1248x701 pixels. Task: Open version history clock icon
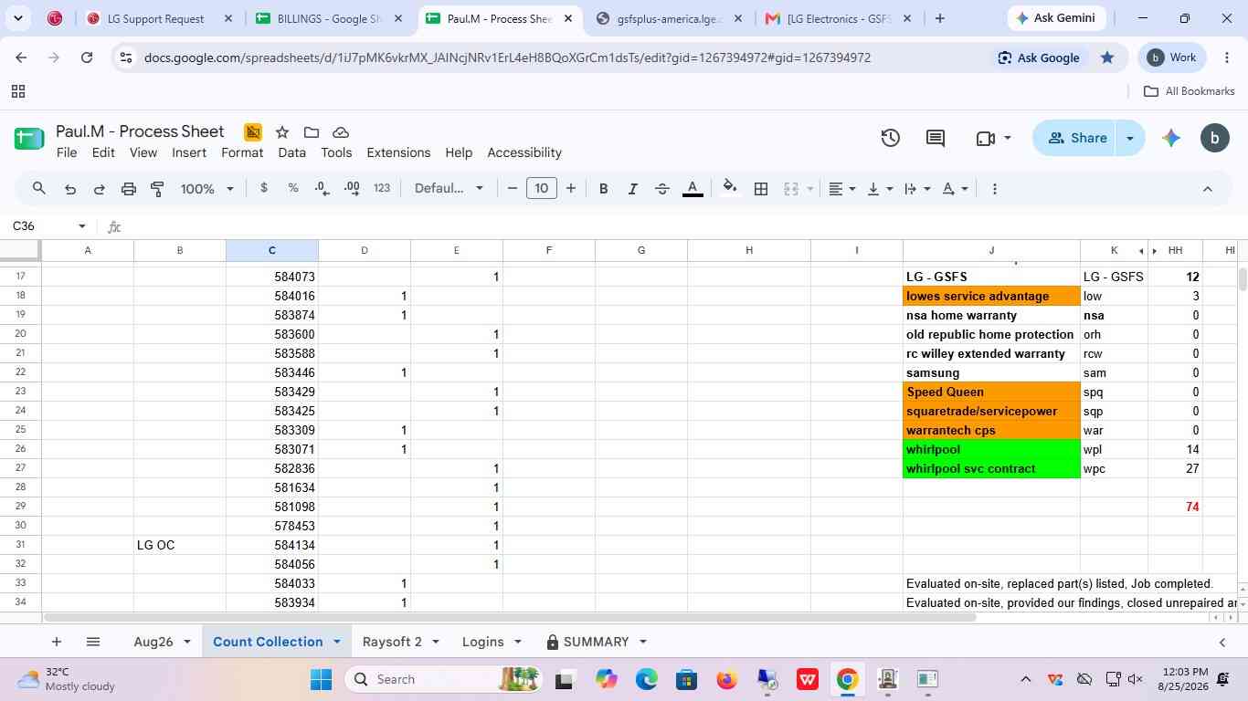[x=891, y=138]
